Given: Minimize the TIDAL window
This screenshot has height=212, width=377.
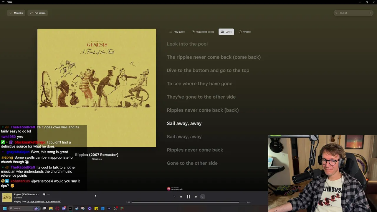Looking at the screenshot, I should click(360, 2).
